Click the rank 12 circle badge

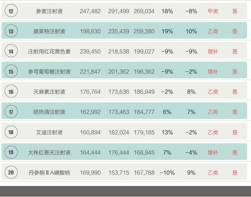pyautogui.click(x=11, y=11)
